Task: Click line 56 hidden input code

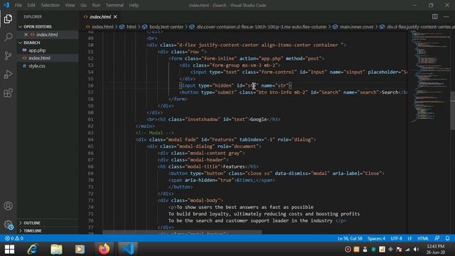Action: click(235, 85)
